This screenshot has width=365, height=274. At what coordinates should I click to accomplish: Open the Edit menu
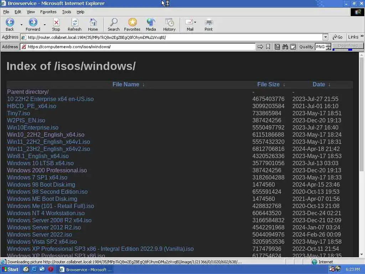18,12
